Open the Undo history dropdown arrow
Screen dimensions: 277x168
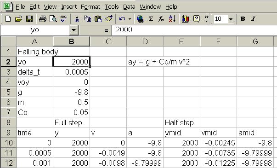(x=130, y=19)
